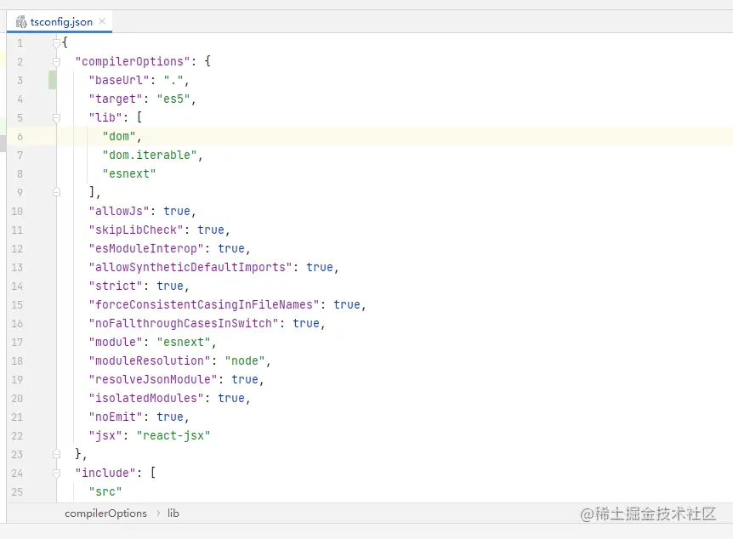Open the tsconfig.json editor tab

pos(60,22)
